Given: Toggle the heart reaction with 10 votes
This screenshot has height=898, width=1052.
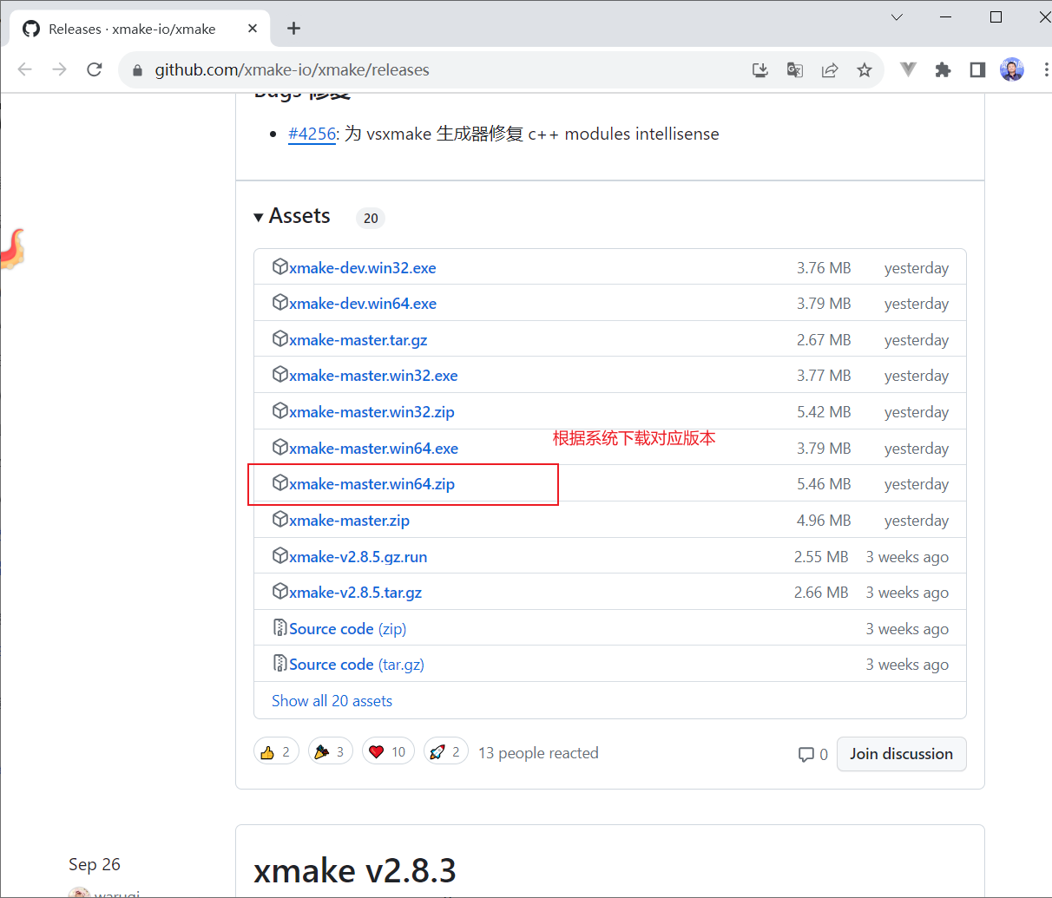Looking at the screenshot, I should pyautogui.click(x=387, y=752).
